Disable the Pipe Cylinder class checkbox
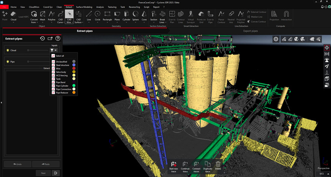Screen dimensions: 331x177 pyautogui.click(x=53, y=86)
